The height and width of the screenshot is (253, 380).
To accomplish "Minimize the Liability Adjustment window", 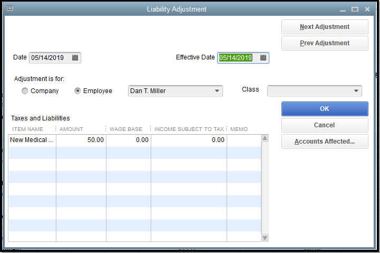I will (343, 9).
